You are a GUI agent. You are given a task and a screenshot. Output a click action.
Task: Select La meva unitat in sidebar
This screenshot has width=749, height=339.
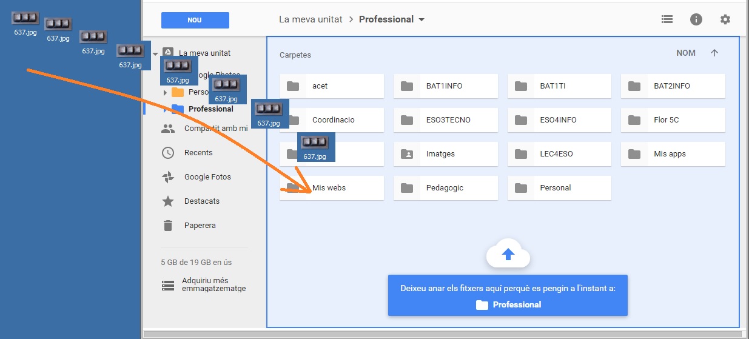[205, 53]
